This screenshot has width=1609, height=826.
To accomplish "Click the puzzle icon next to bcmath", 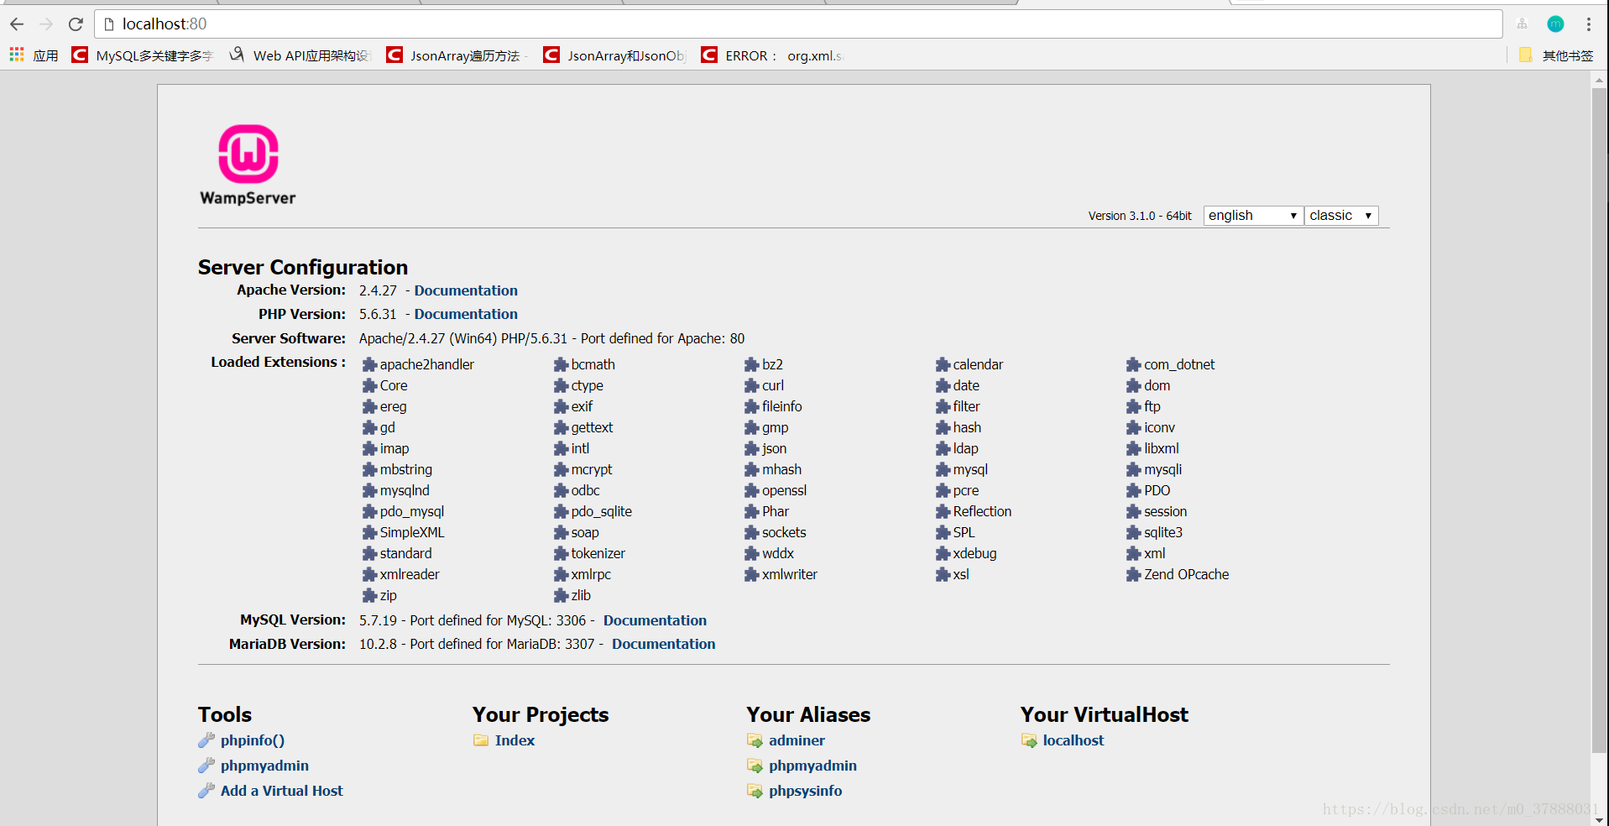I will 561,364.
